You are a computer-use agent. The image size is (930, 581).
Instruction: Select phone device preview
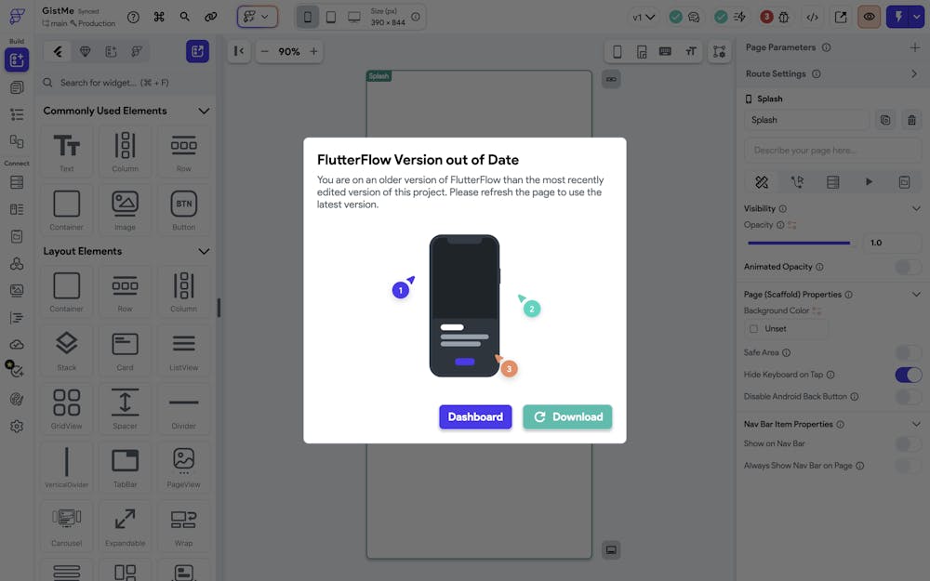(307, 17)
